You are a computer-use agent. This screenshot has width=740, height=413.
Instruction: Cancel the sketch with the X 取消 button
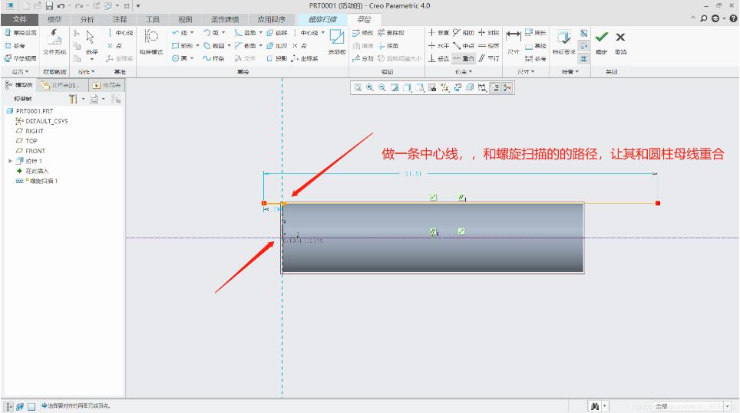click(620, 42)
